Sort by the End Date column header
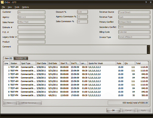 pos(54,63)
